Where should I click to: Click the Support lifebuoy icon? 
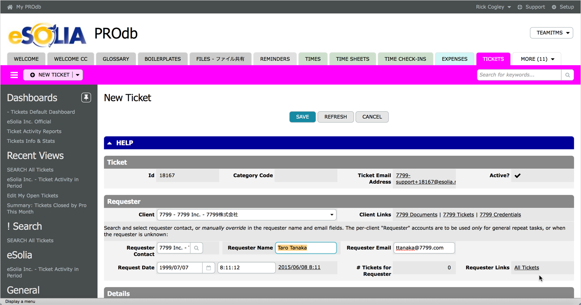tap(520, 7)
